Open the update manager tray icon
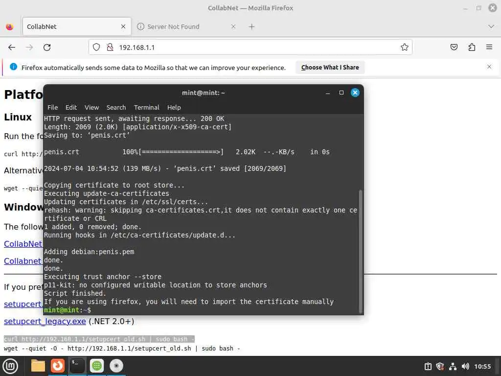Screen dimensions: 501x376 coord(428,366)
